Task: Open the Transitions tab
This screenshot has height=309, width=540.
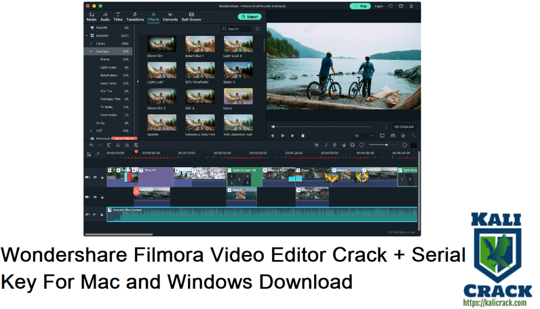Action: (x=135, y=17)
